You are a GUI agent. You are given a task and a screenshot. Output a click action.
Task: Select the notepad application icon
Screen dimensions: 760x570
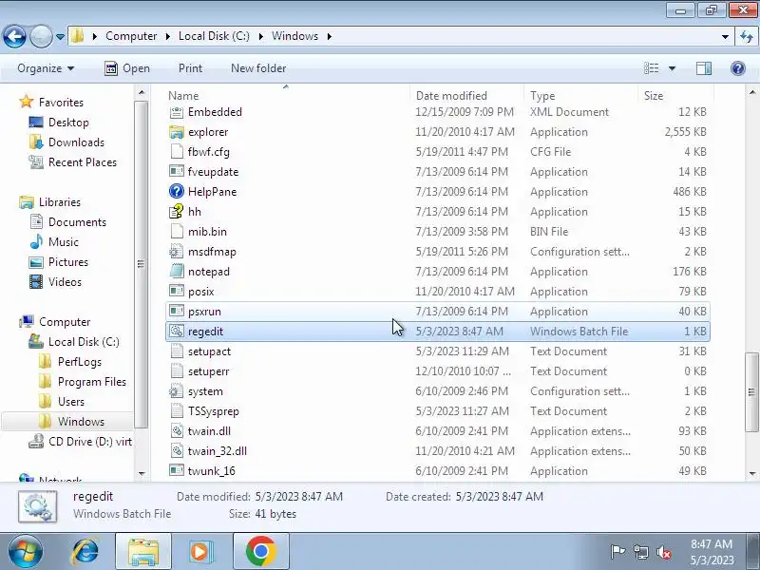pos(177,272)
